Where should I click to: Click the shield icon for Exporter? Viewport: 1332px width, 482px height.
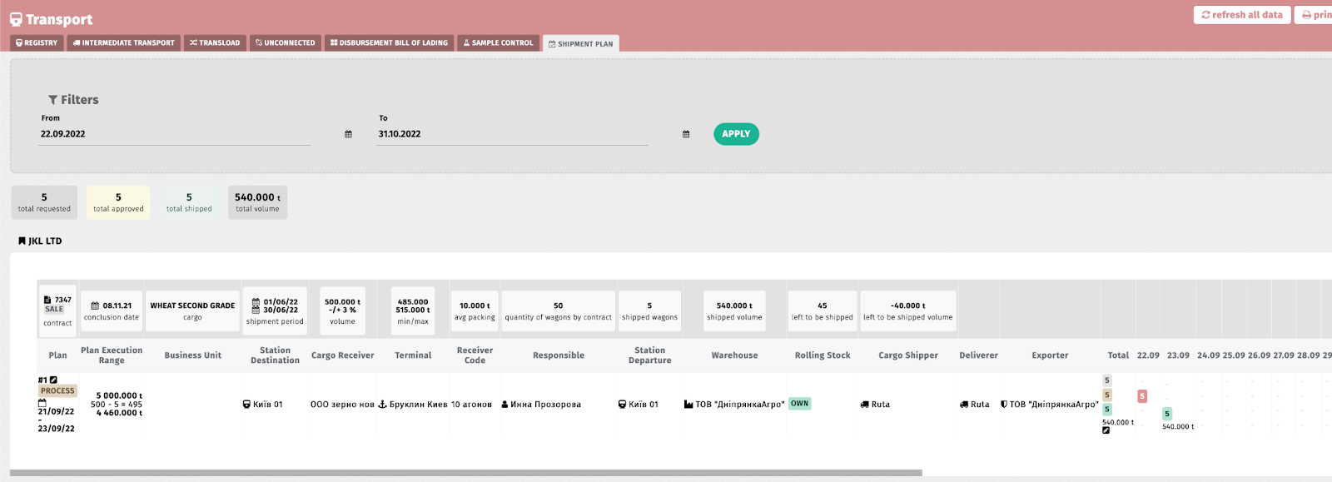[x=1004, y=405]
